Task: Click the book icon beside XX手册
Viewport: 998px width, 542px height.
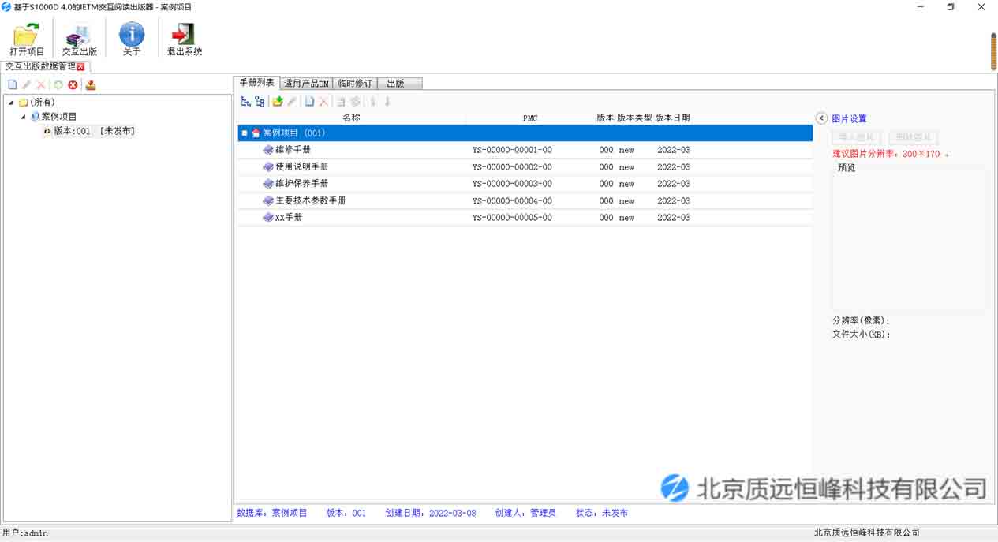Action: coord(268,217)
